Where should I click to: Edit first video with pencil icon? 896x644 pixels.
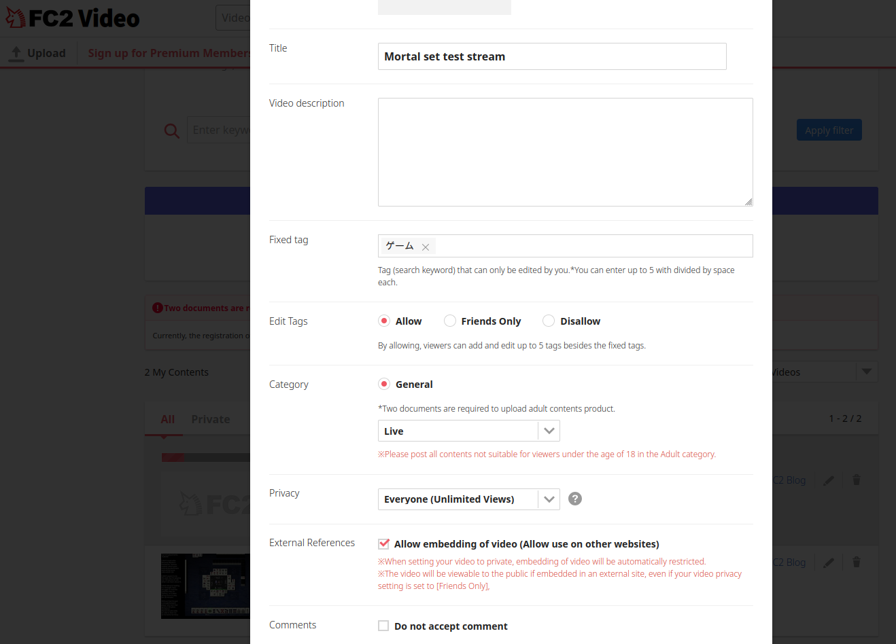[829, 480]
